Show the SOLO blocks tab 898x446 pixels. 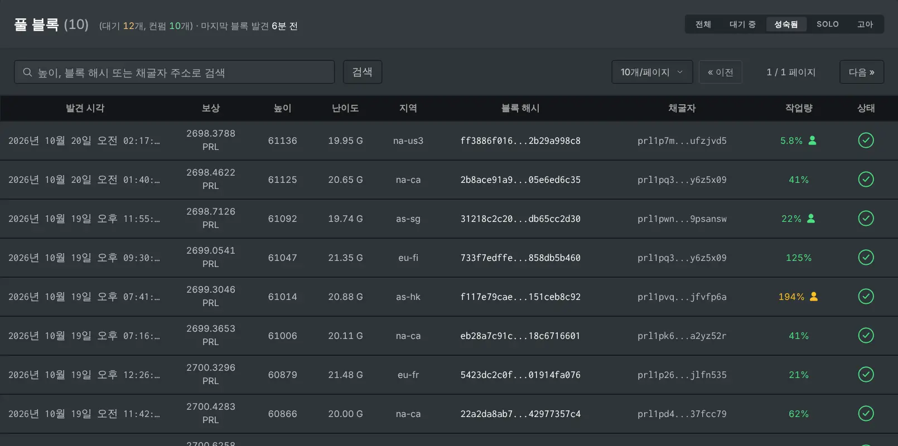point(828,25)
